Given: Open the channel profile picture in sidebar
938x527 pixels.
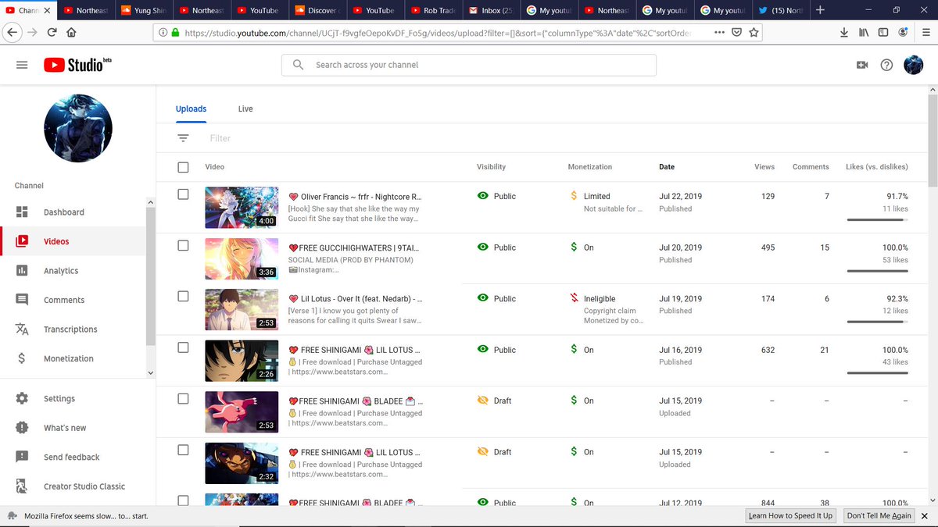Looking at the screenshot, I should coord(78,129).
